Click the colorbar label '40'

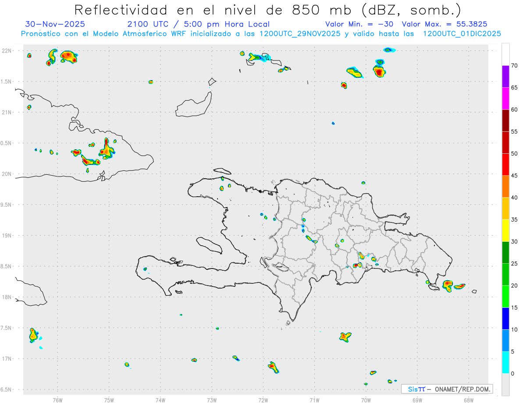click(515, 198)
